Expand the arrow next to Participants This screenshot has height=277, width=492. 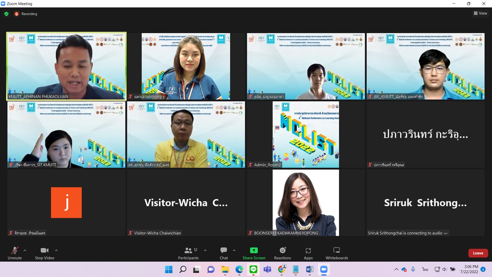click(x=205, y=250)
